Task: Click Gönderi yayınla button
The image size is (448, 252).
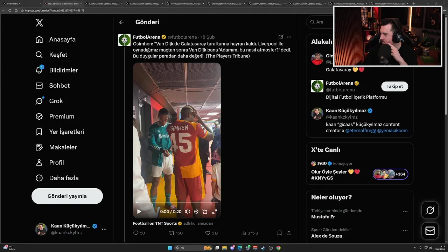Action: click(x=67, y=196)
